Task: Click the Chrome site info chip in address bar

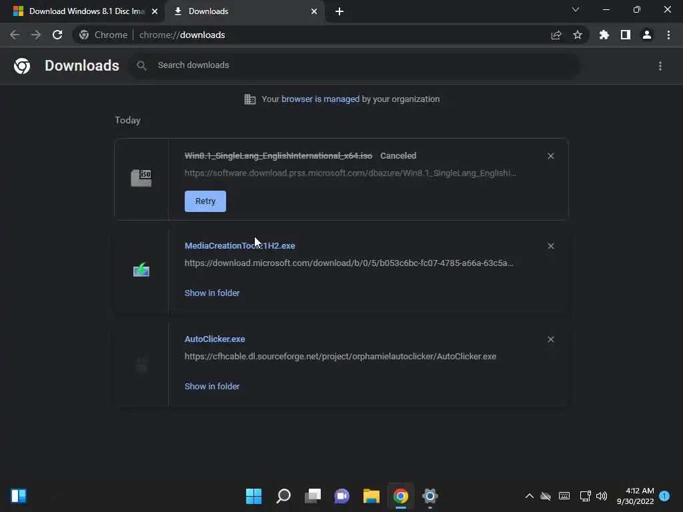Action: tap(103, 35)
